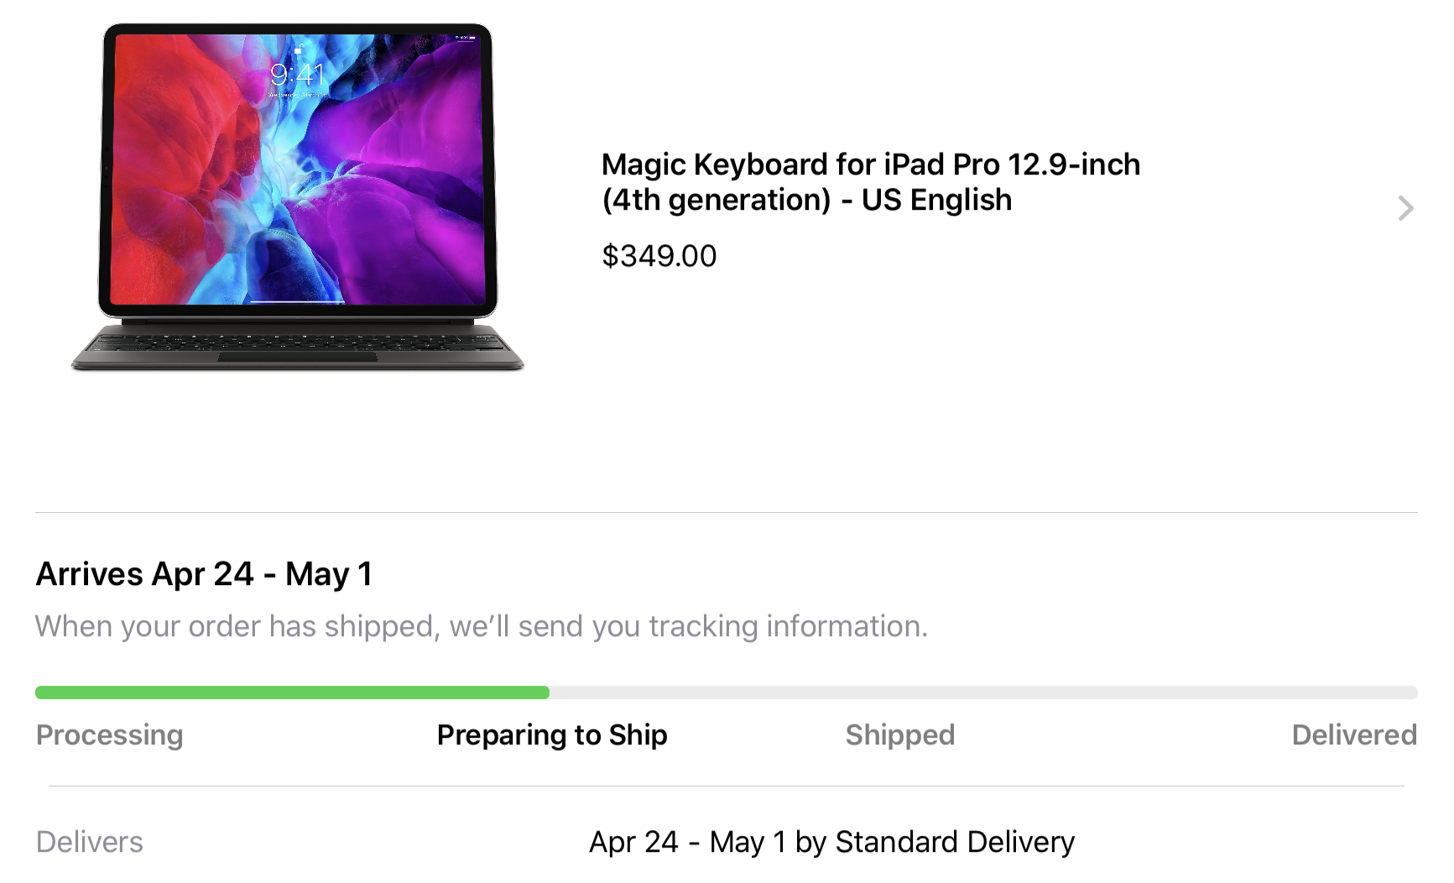Viewport: 1454px width, 883px height.
Task: Select the Shipped status step
Action: tap(900, 734)
